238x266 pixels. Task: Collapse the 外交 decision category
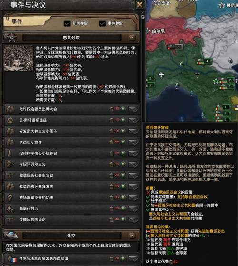click(132, 236)
